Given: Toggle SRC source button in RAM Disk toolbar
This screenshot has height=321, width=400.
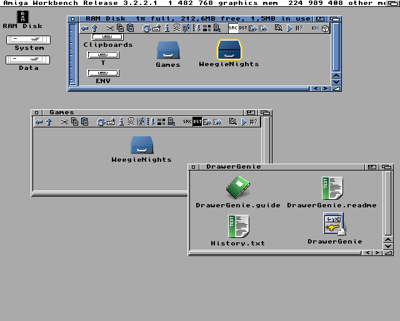Looking at the screenshot, I should pyautogui.click(x=233, y=28).
